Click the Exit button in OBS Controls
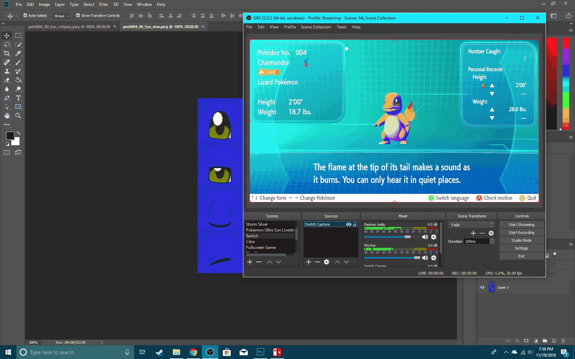Viewport: 575px width, 359px height. click(x=522, y=256)
